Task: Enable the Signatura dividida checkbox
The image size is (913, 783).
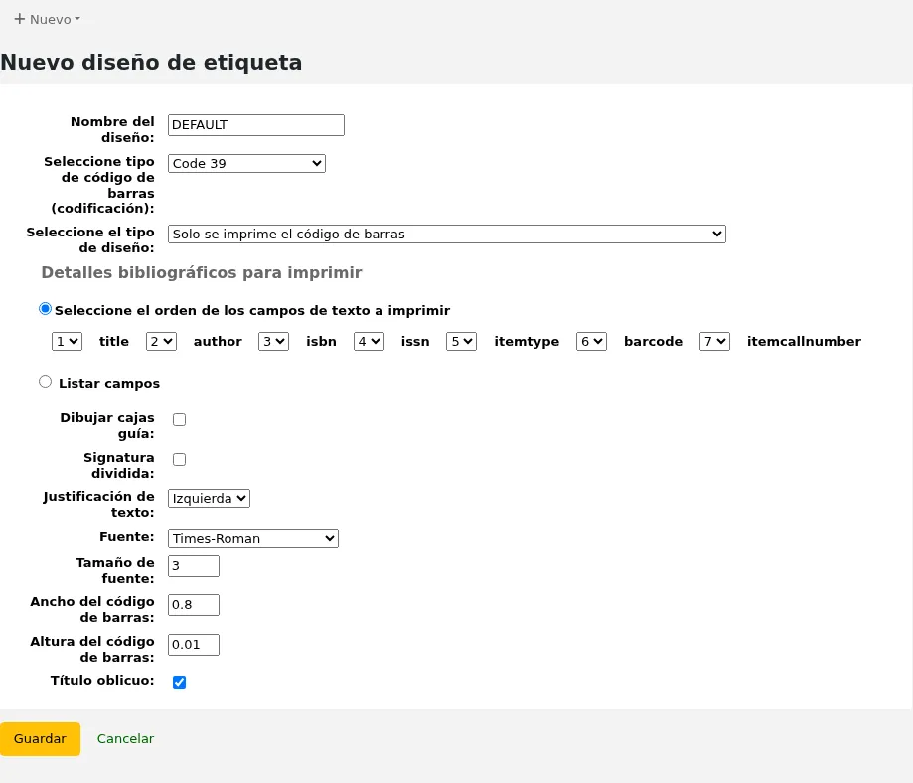Action: pos(180,460)
